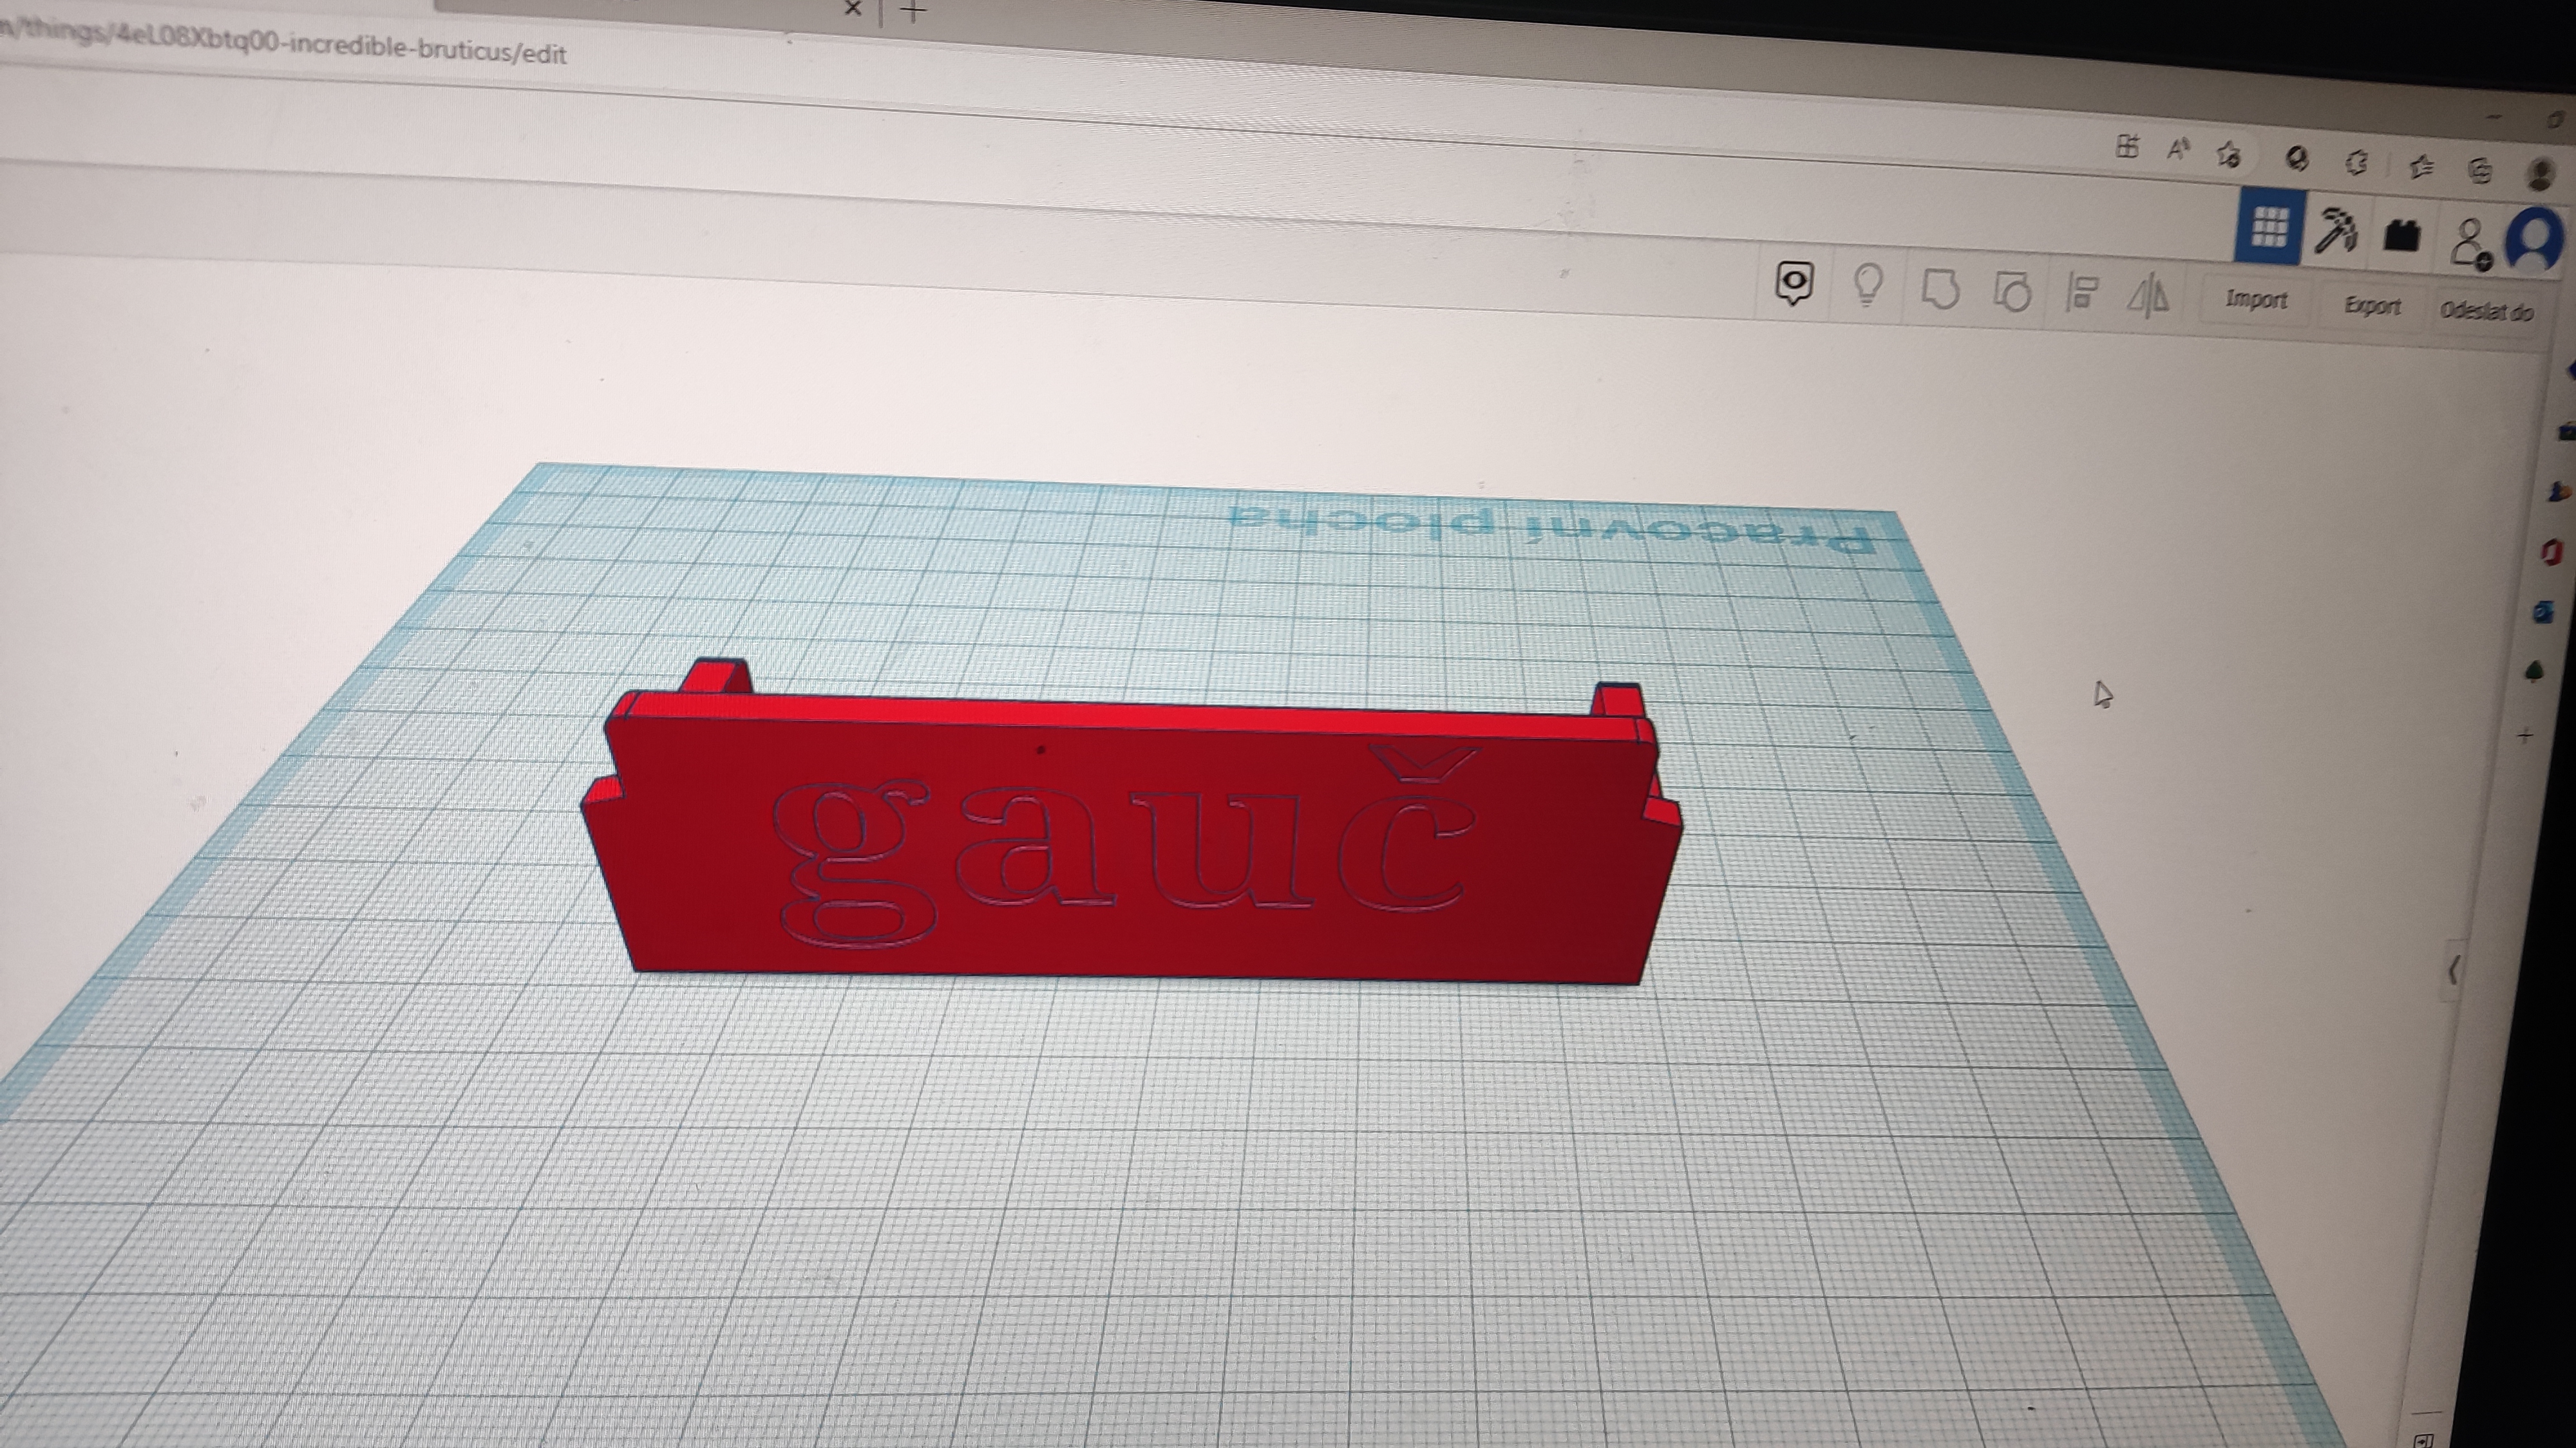Open the browser extensions icon
Viewport: 2576px width, 1448px height.
coord(2356,162)
